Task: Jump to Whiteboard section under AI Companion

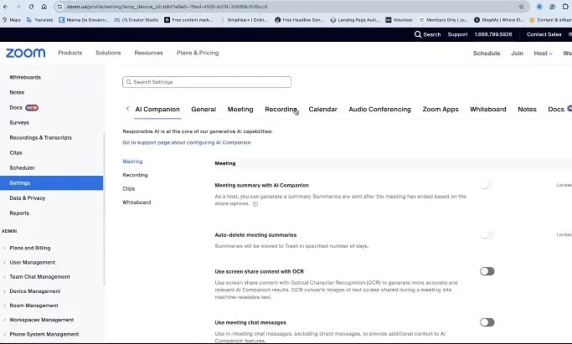Action: [137, 203]
